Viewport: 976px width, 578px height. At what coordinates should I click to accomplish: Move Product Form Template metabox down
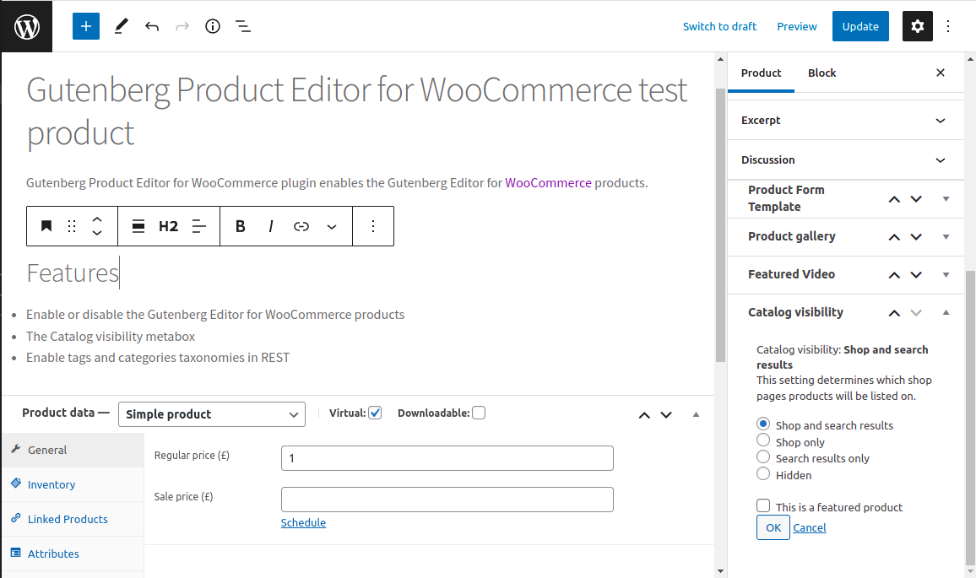[916, 199]
